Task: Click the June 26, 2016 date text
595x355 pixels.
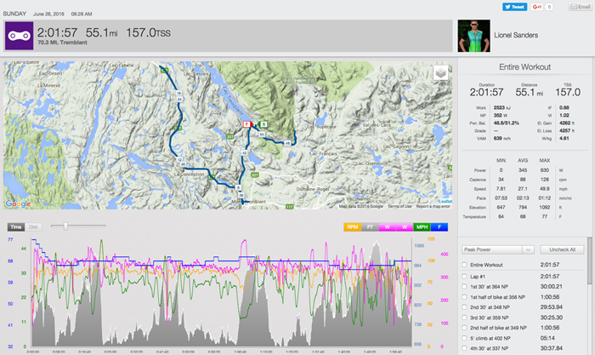Action: [x=48, y=14]
